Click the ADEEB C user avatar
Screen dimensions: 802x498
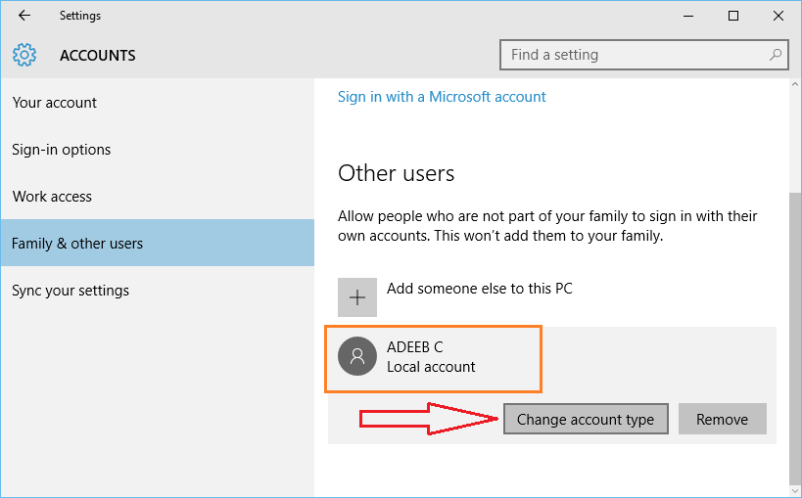[357, 356]
